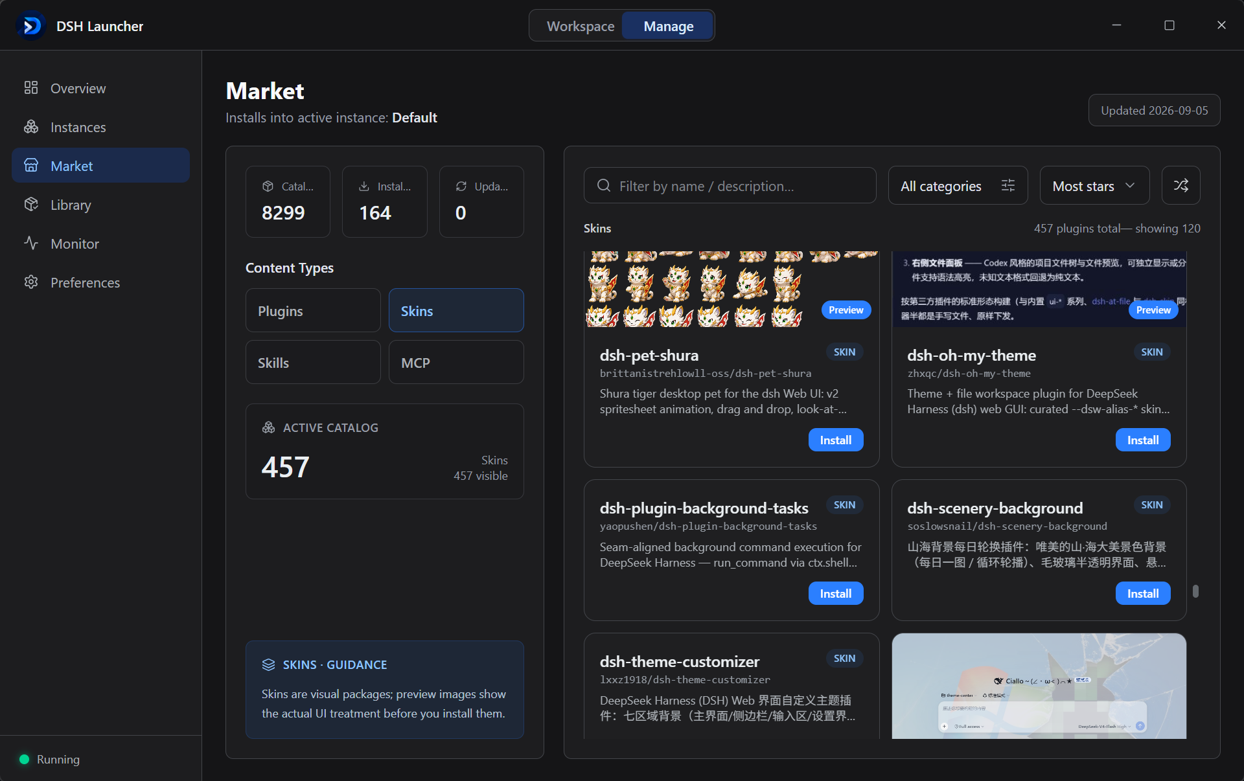Click the category filter sliders icon
The width and height of the screenshot is (1244, 781).
coord(1008,185)
